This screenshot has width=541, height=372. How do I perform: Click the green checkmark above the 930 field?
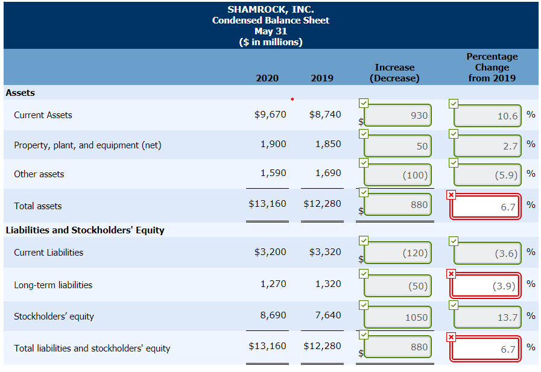[x=363, y=103]
